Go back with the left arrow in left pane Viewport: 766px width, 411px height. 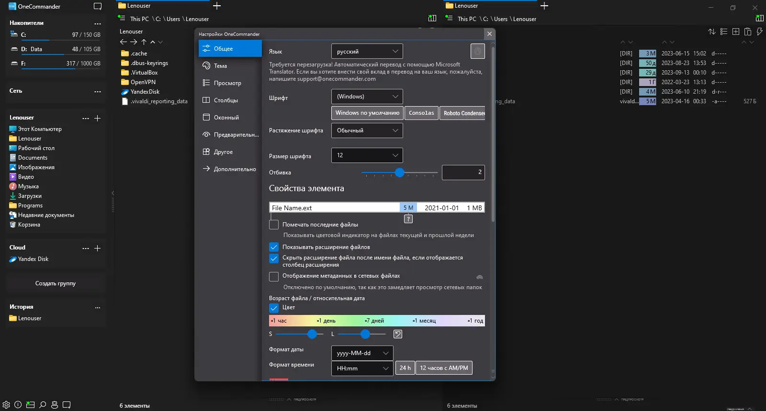[124, 42]
